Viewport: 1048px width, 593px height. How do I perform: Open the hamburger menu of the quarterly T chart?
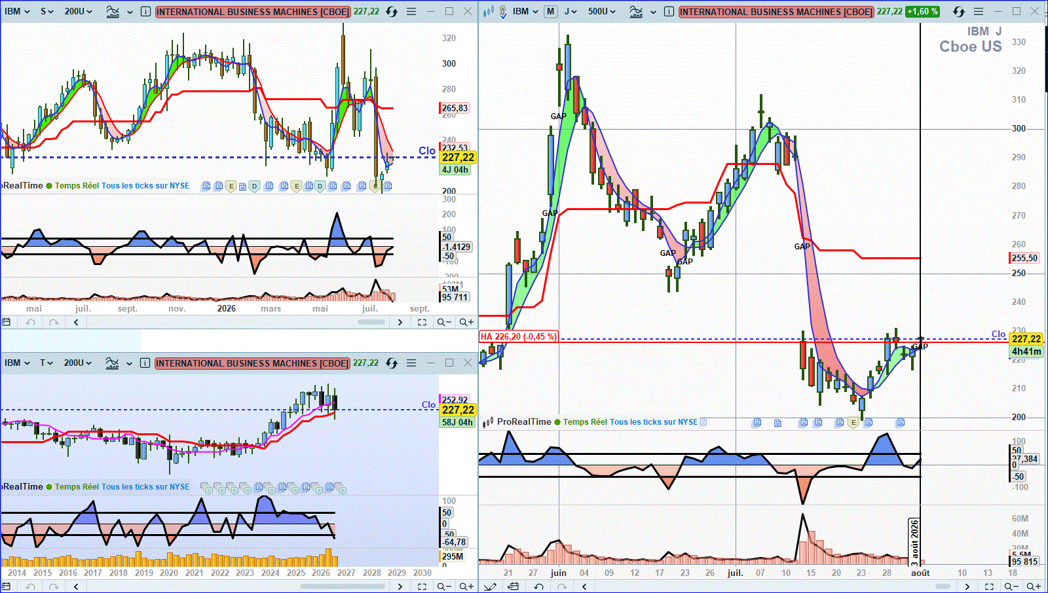[411, 363]
